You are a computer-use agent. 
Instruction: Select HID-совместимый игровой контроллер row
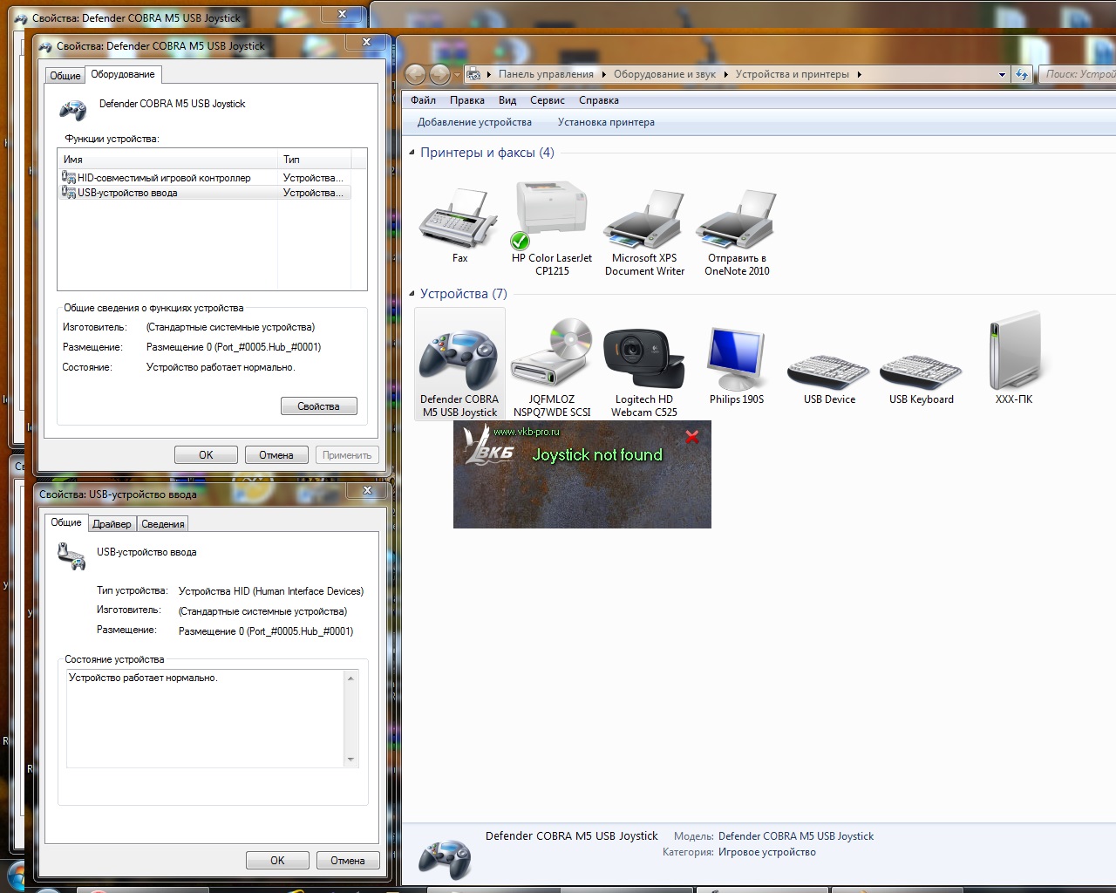(205, 178)
